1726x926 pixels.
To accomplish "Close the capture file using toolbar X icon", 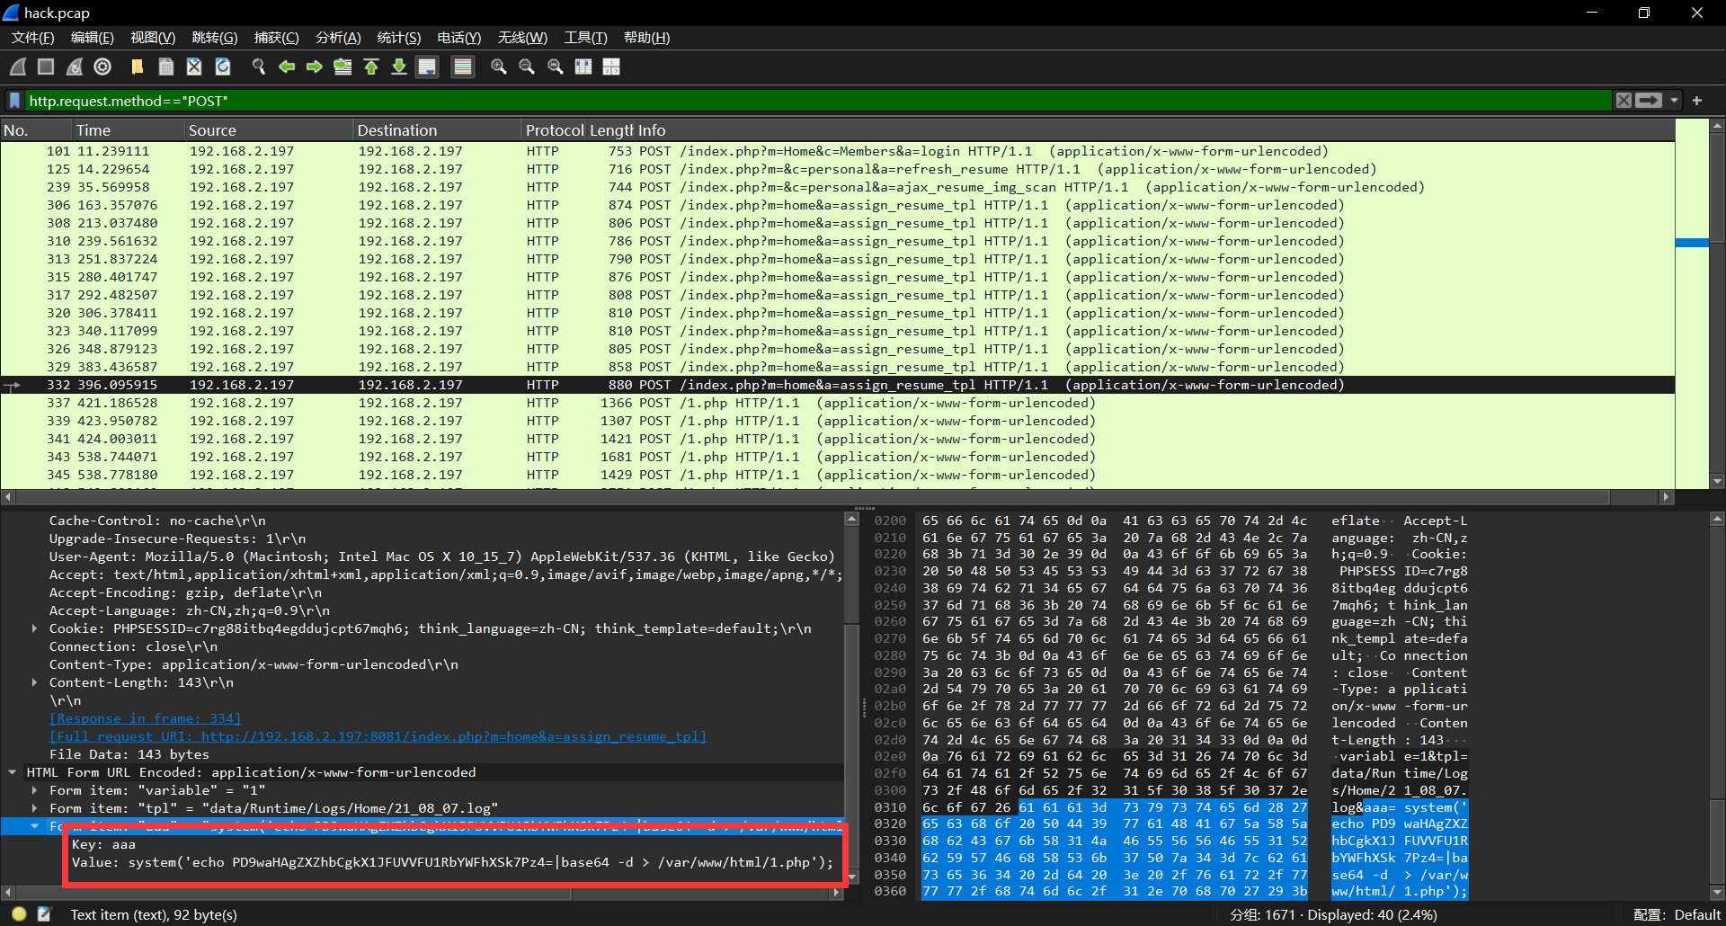I will (194, 67).
